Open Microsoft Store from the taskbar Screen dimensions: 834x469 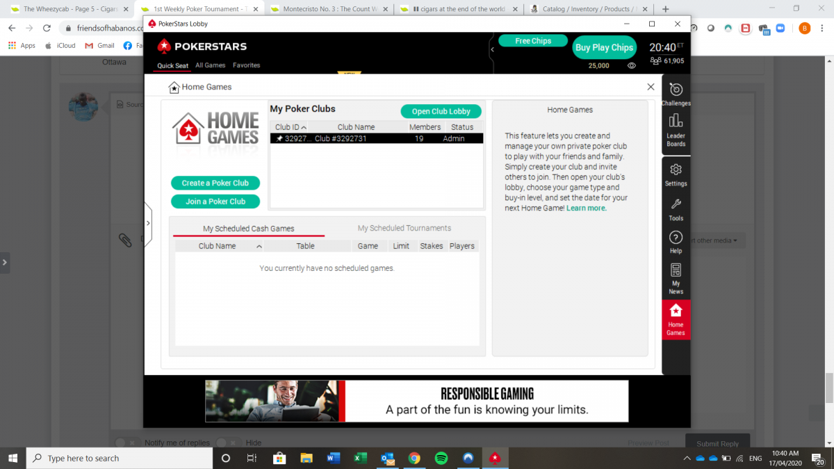pyautogui.click(x=279, y=458)
